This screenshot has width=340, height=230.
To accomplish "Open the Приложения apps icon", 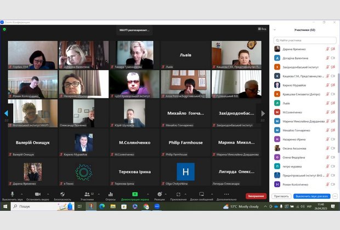I will pos(178,194).
